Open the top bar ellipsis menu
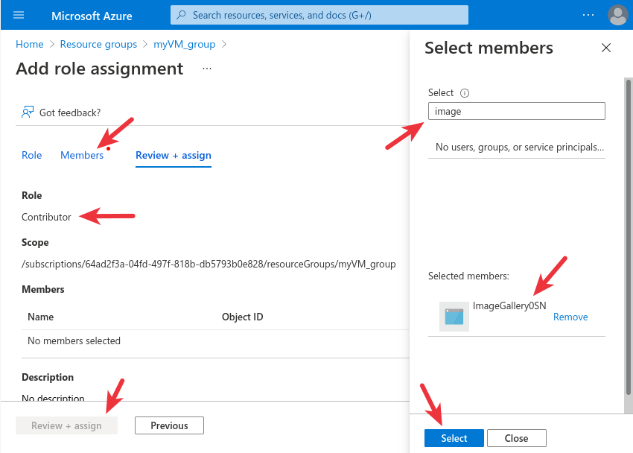Screen dimensions: 633x453 click(588, 15)
